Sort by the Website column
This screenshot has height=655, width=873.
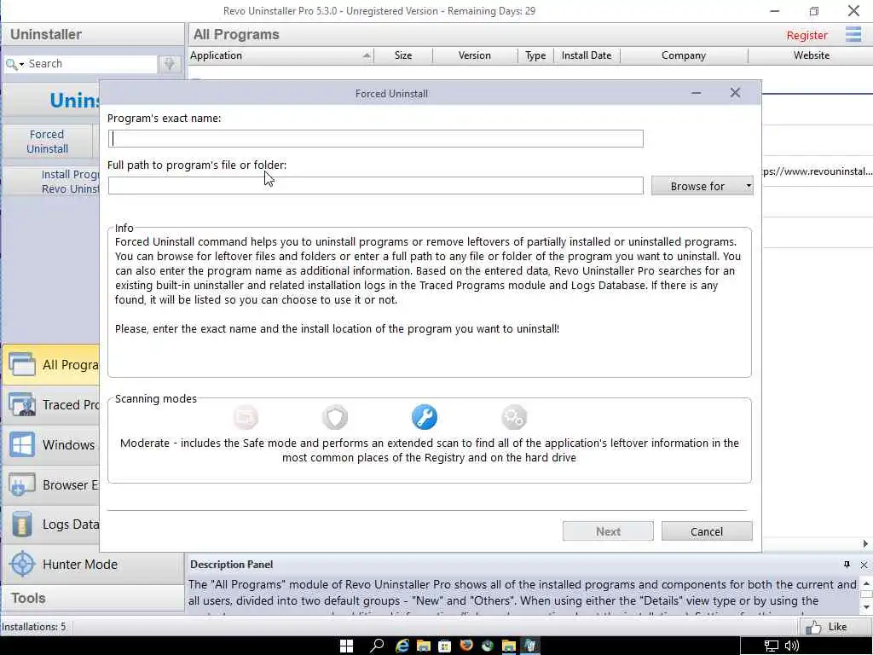coord(812,55)
